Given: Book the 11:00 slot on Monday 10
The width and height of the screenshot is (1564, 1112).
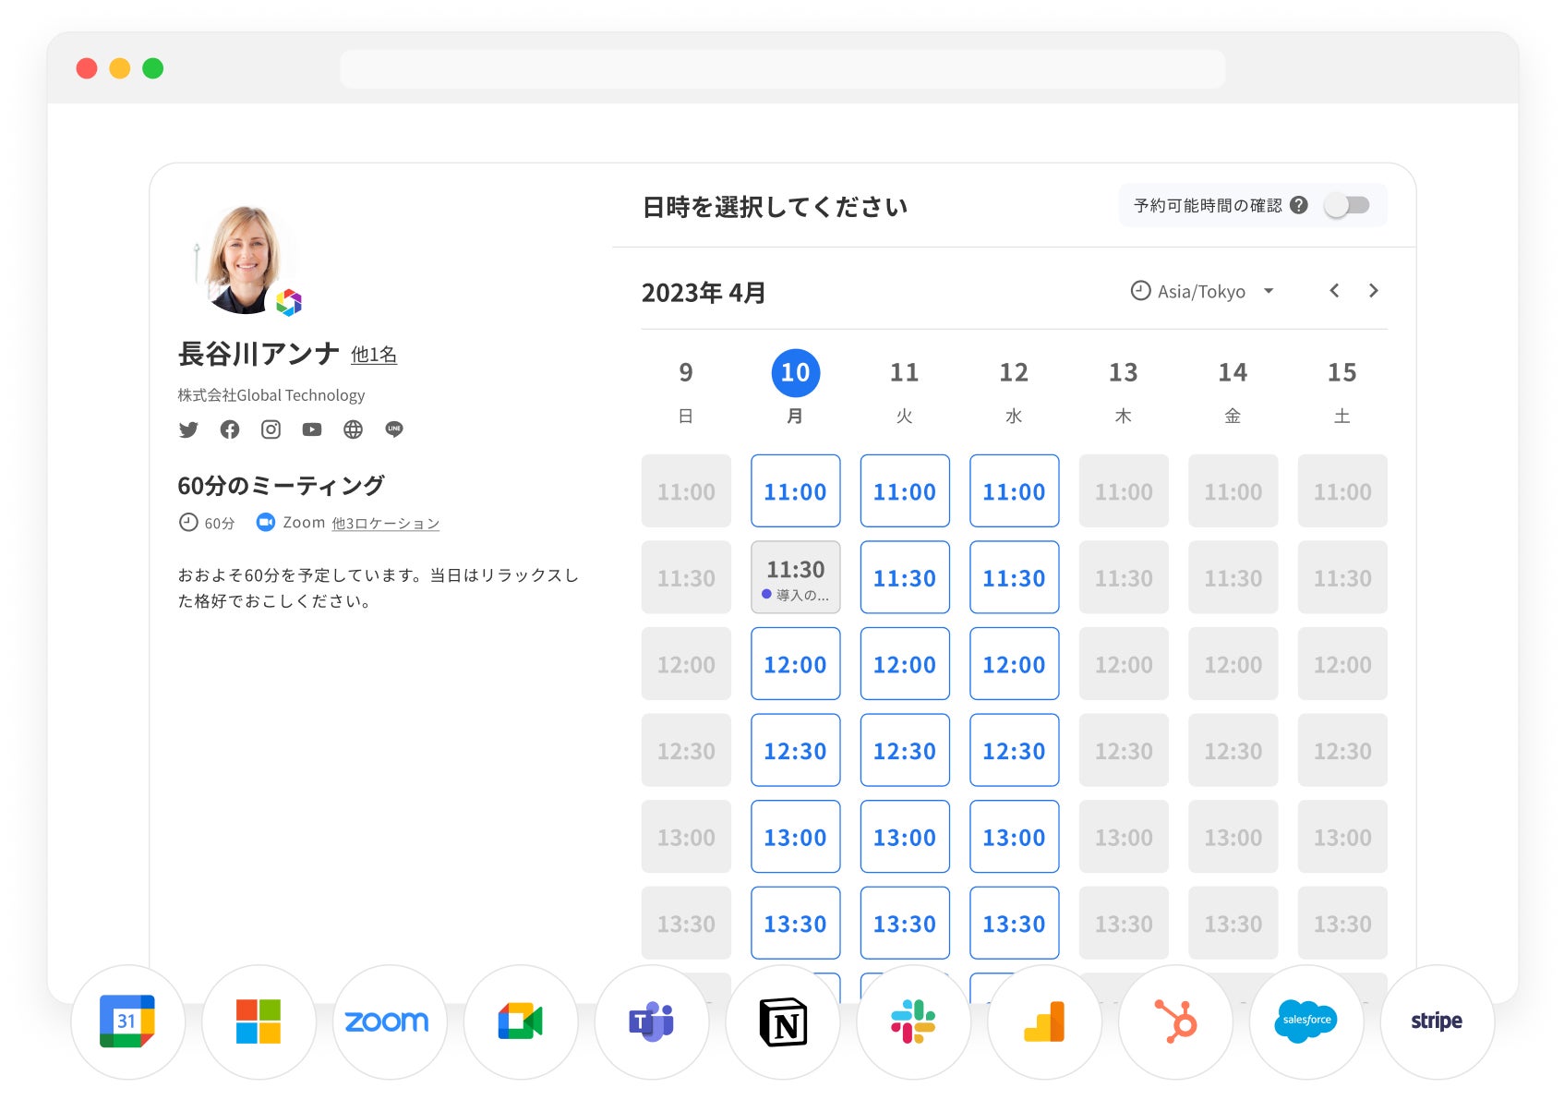Looking at the screenshot, I should (796, 491).
